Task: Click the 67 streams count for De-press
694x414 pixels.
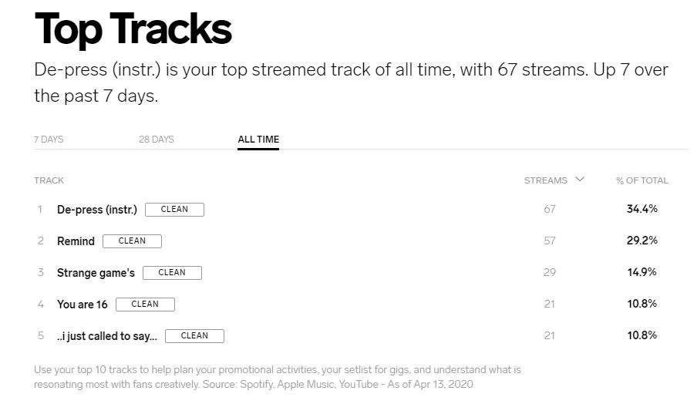Action: pyautogui.click(x=549, y=210)
